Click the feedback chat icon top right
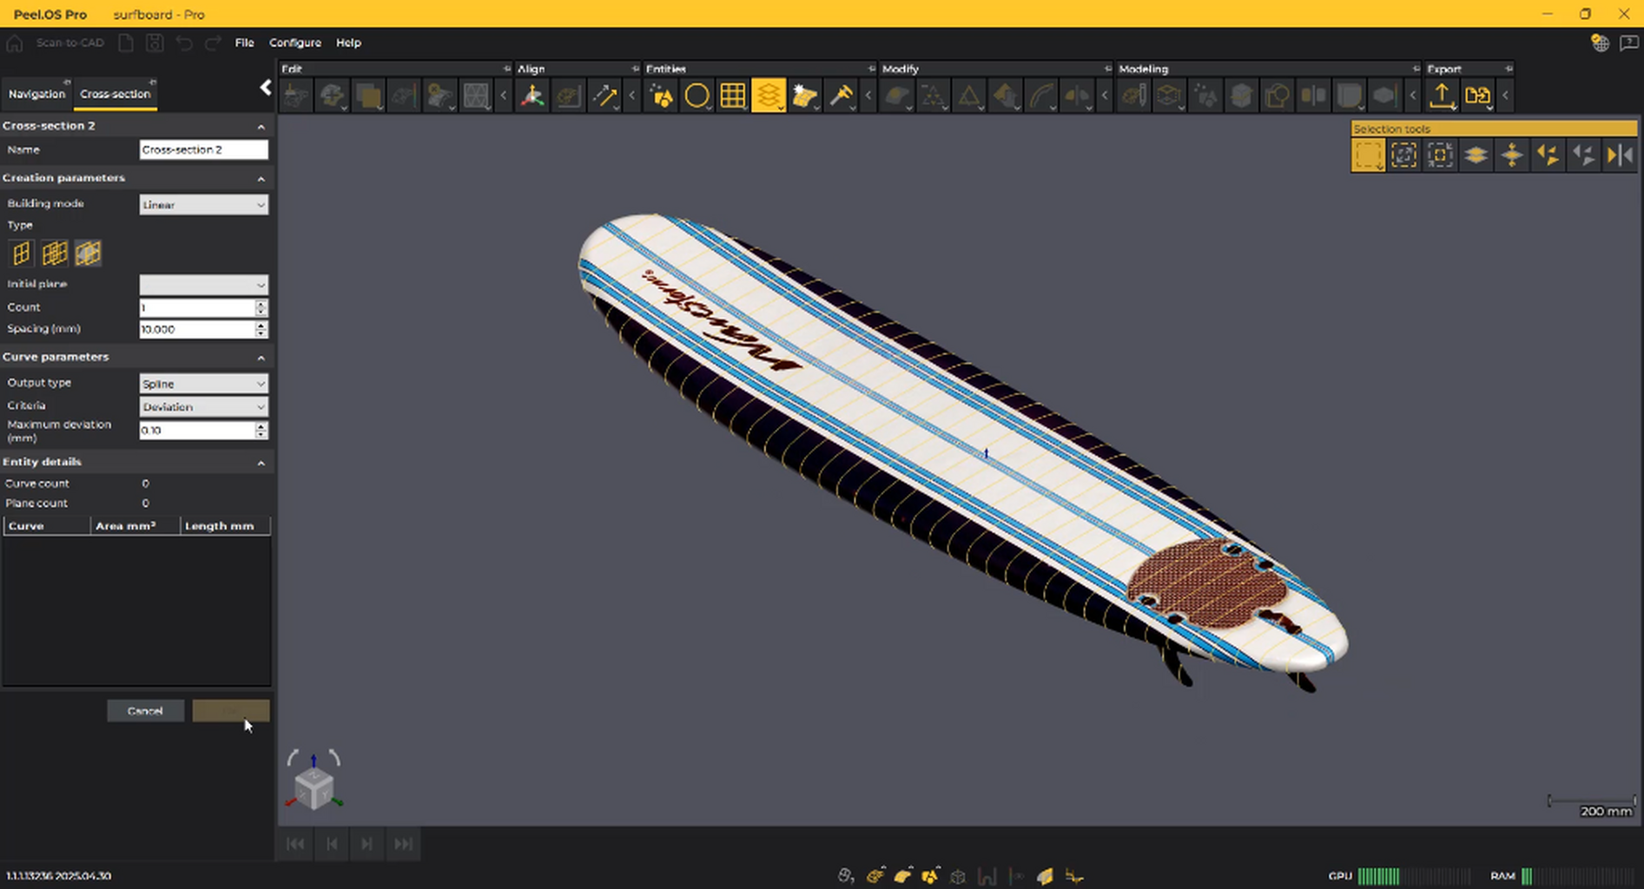The image size is (1644, 889). (x=1628, y=43)
